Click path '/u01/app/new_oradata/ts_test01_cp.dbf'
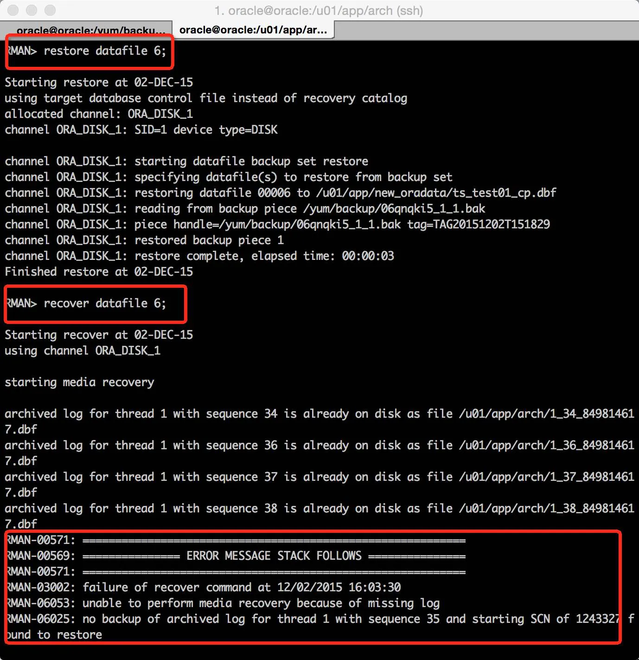639x660 pixels. tap(436, 193)
